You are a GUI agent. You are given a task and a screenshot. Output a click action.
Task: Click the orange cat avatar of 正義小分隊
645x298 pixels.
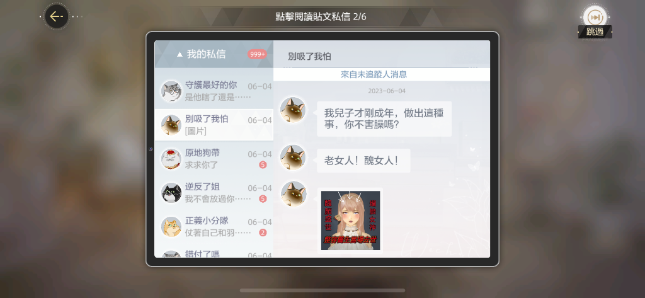[x=171, y=227]
